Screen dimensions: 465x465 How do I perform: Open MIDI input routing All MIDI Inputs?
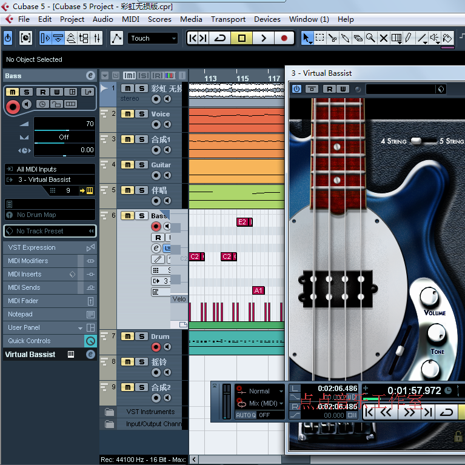point(50,169)
